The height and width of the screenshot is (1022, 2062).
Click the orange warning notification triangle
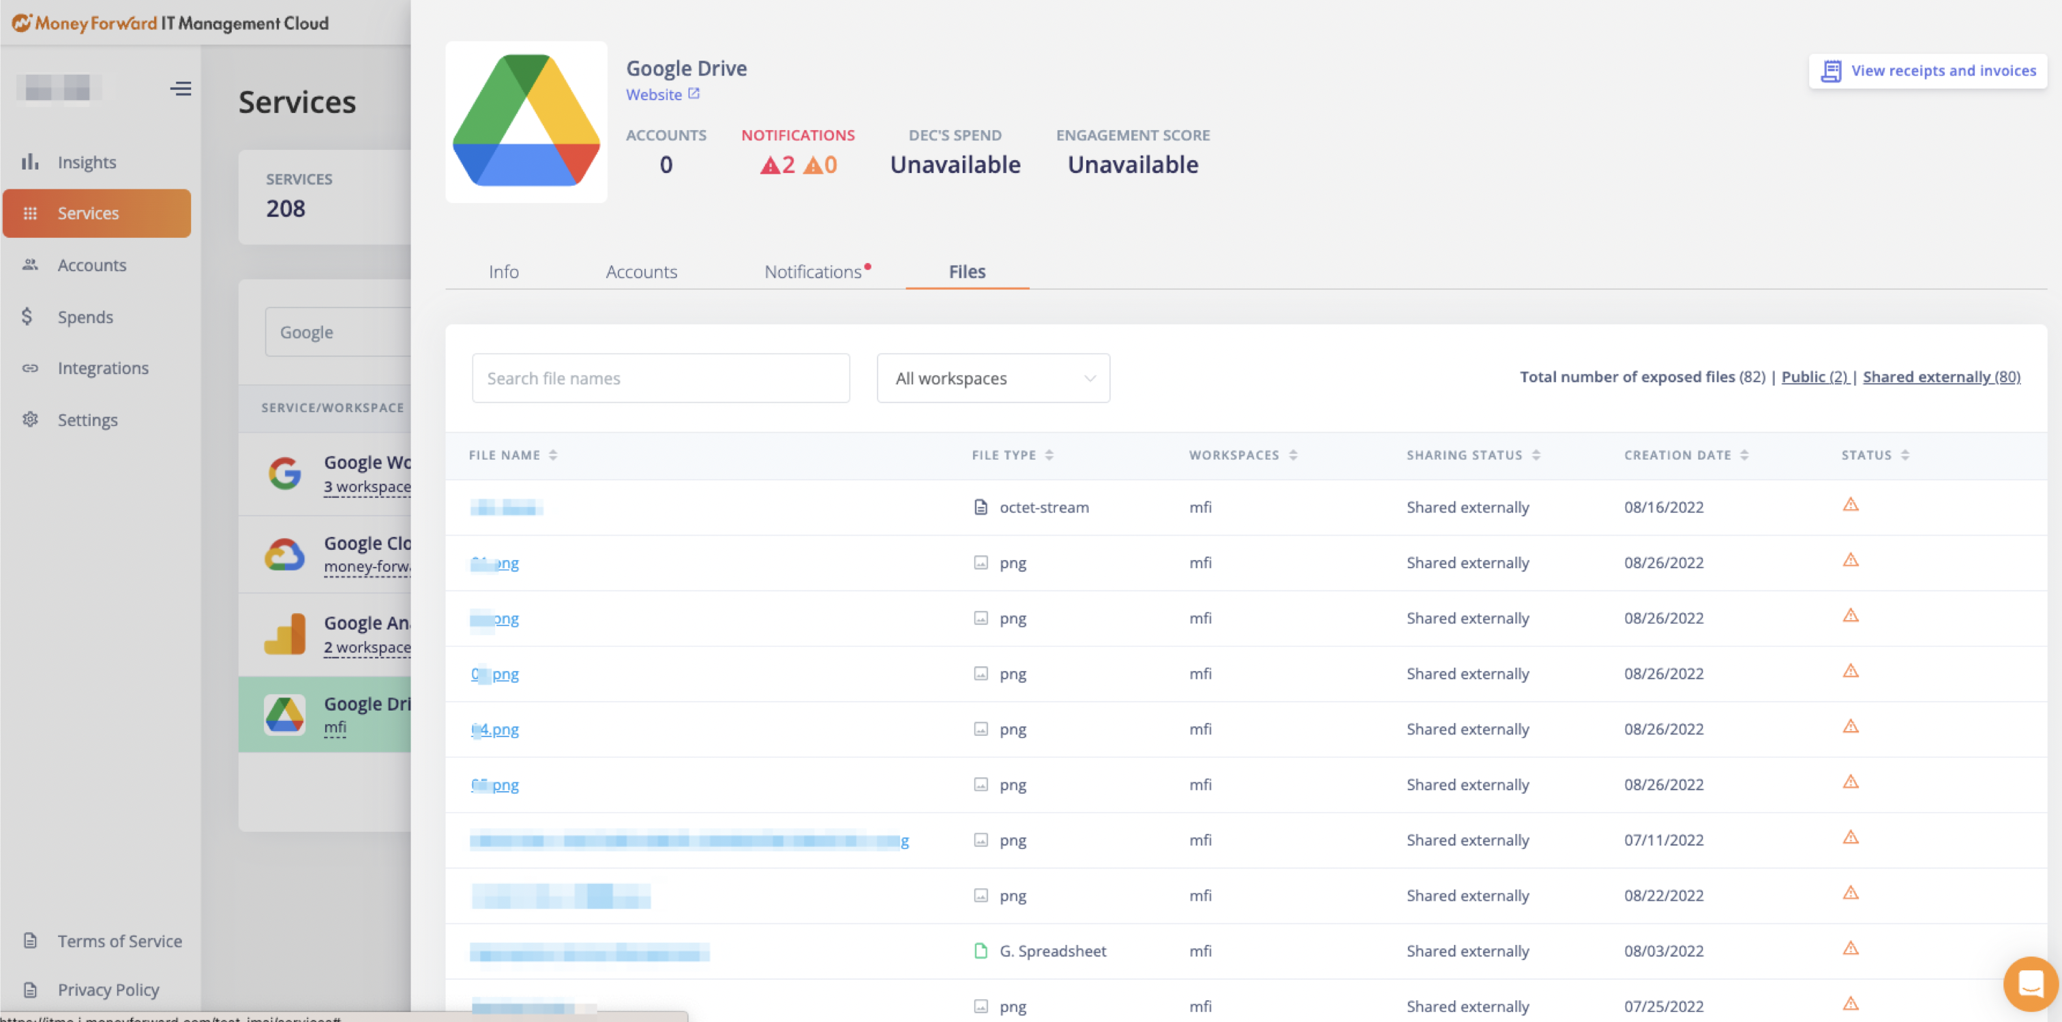(x=813, y=165)
